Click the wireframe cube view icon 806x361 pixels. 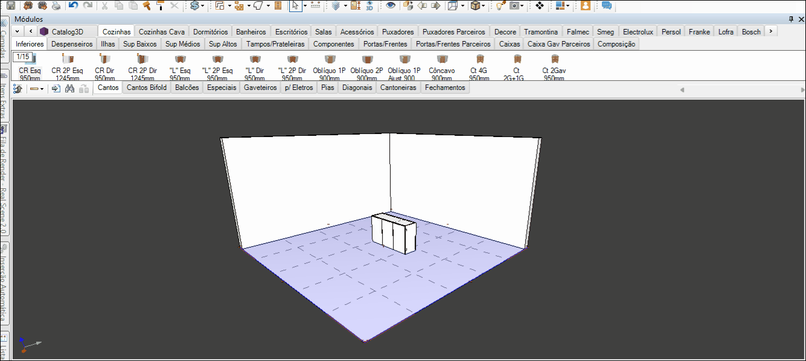coord(453,5)
